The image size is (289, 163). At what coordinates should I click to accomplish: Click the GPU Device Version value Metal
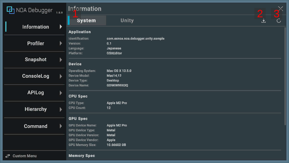111,135
